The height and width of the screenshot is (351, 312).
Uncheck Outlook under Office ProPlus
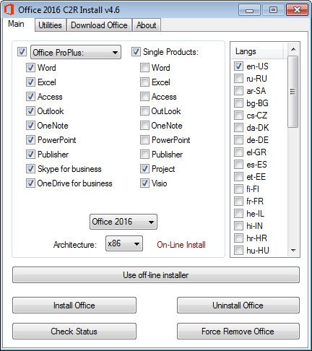(30, 111)
